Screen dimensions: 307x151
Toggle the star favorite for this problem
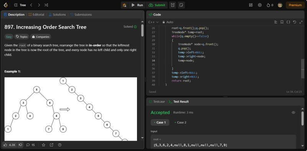click(x=43, y=145)
